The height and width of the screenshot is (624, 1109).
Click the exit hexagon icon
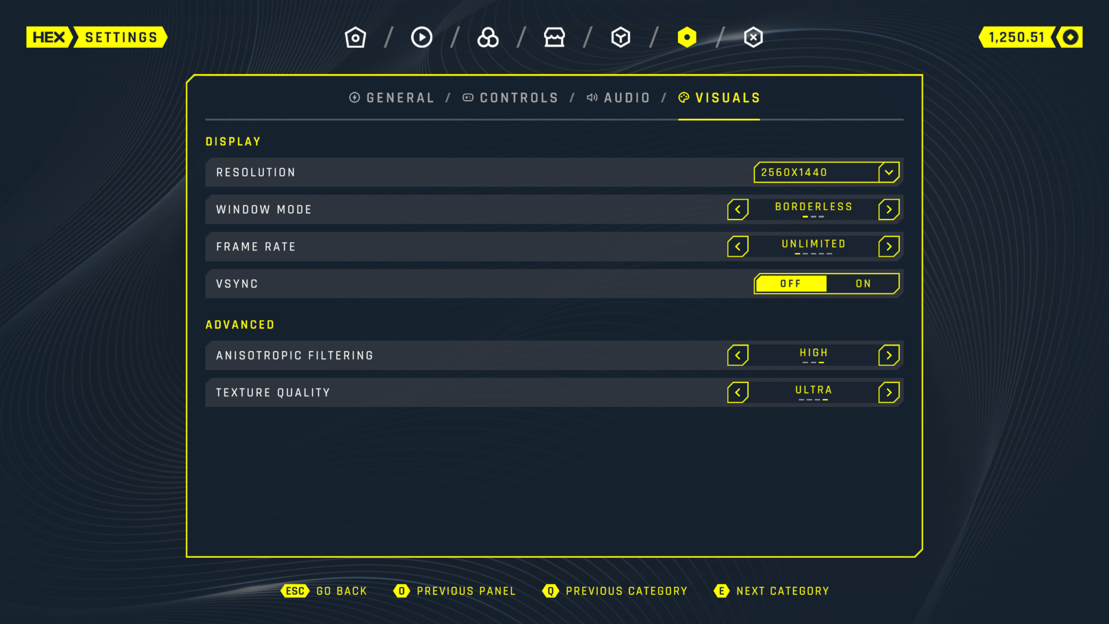[x=753, y=37]
